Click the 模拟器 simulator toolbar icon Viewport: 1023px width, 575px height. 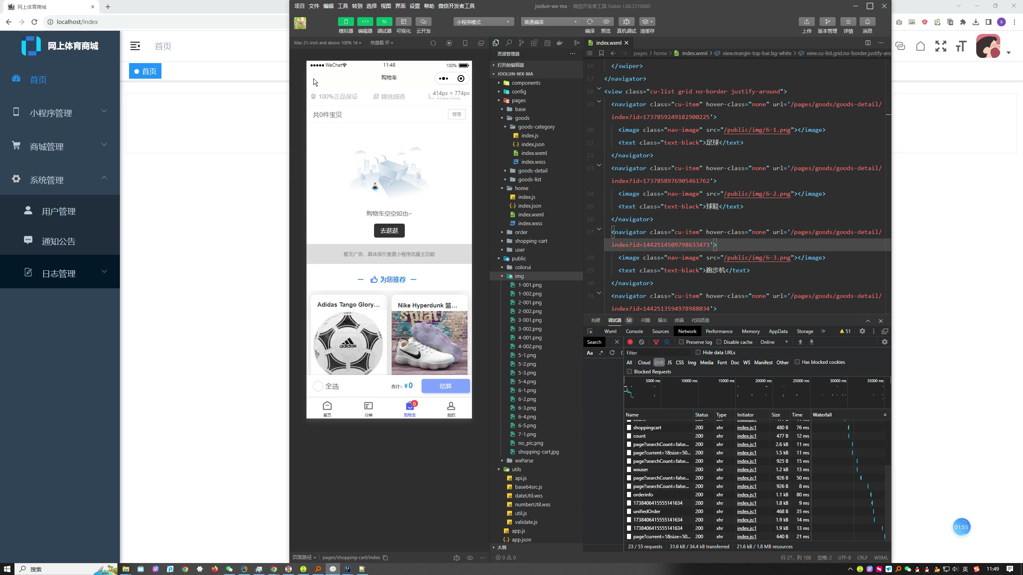click(346, 22)
